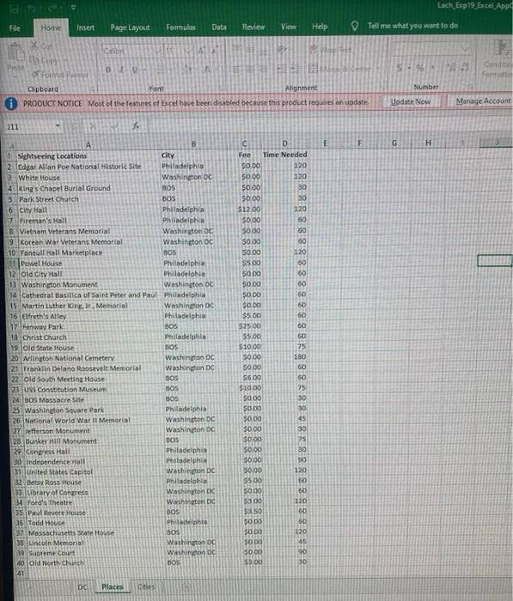
Task: Click the Decrease Decimal icon
Action: [465, 68]
